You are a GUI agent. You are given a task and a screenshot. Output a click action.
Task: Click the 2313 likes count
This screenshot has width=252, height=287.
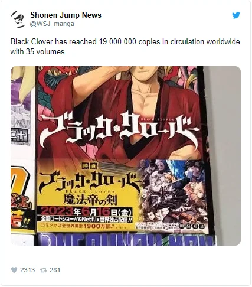(27, 270)
